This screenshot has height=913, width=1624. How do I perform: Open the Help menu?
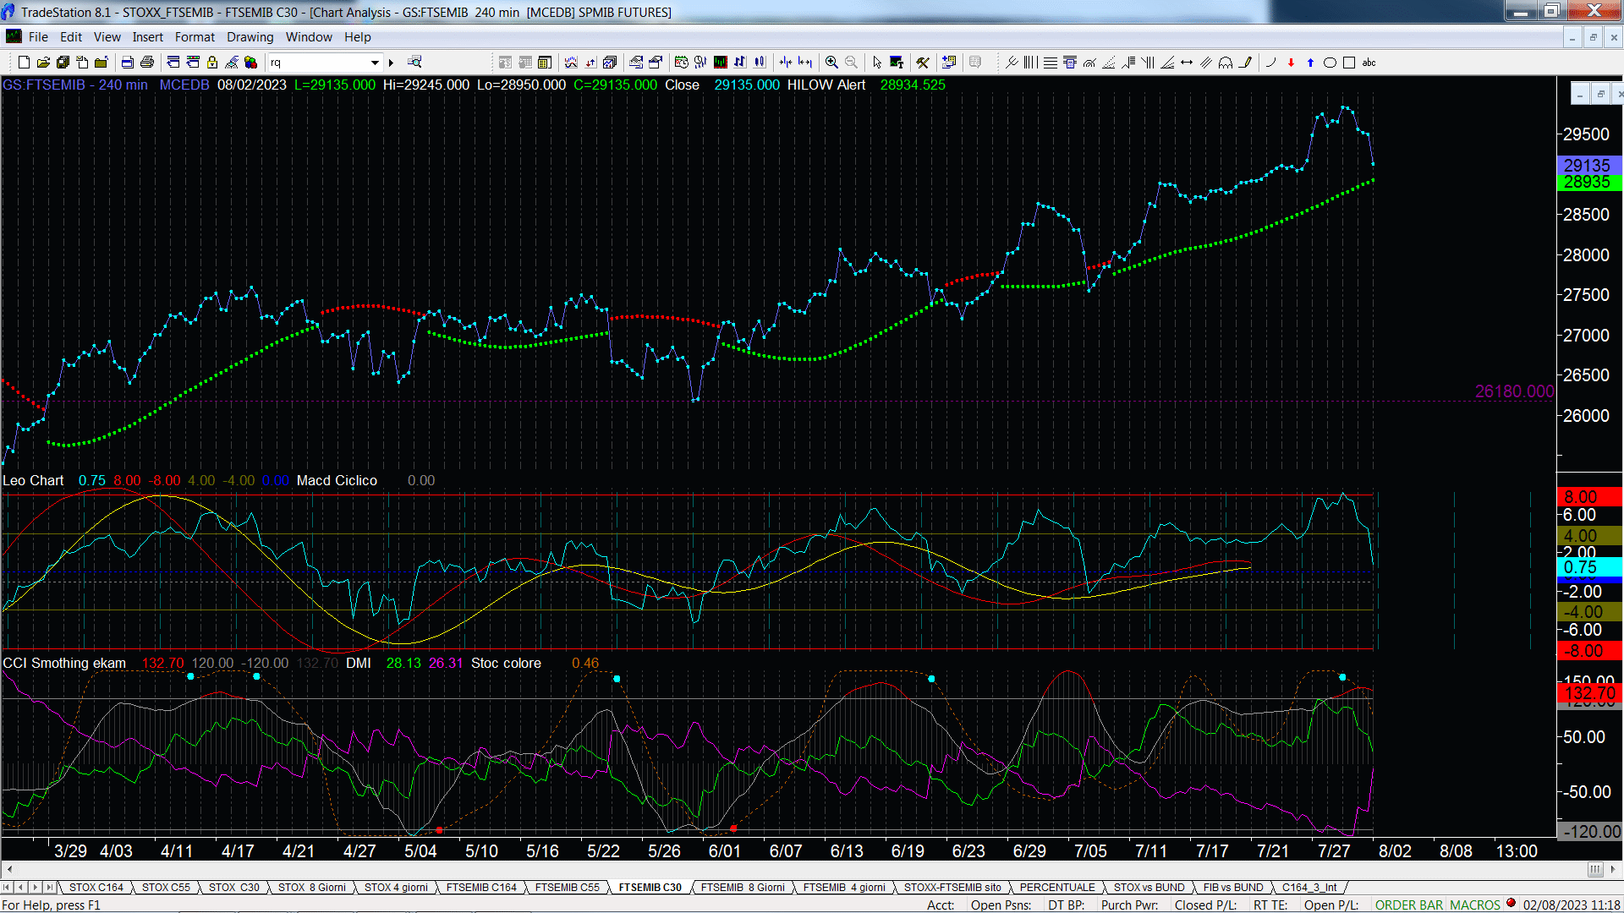358,37
